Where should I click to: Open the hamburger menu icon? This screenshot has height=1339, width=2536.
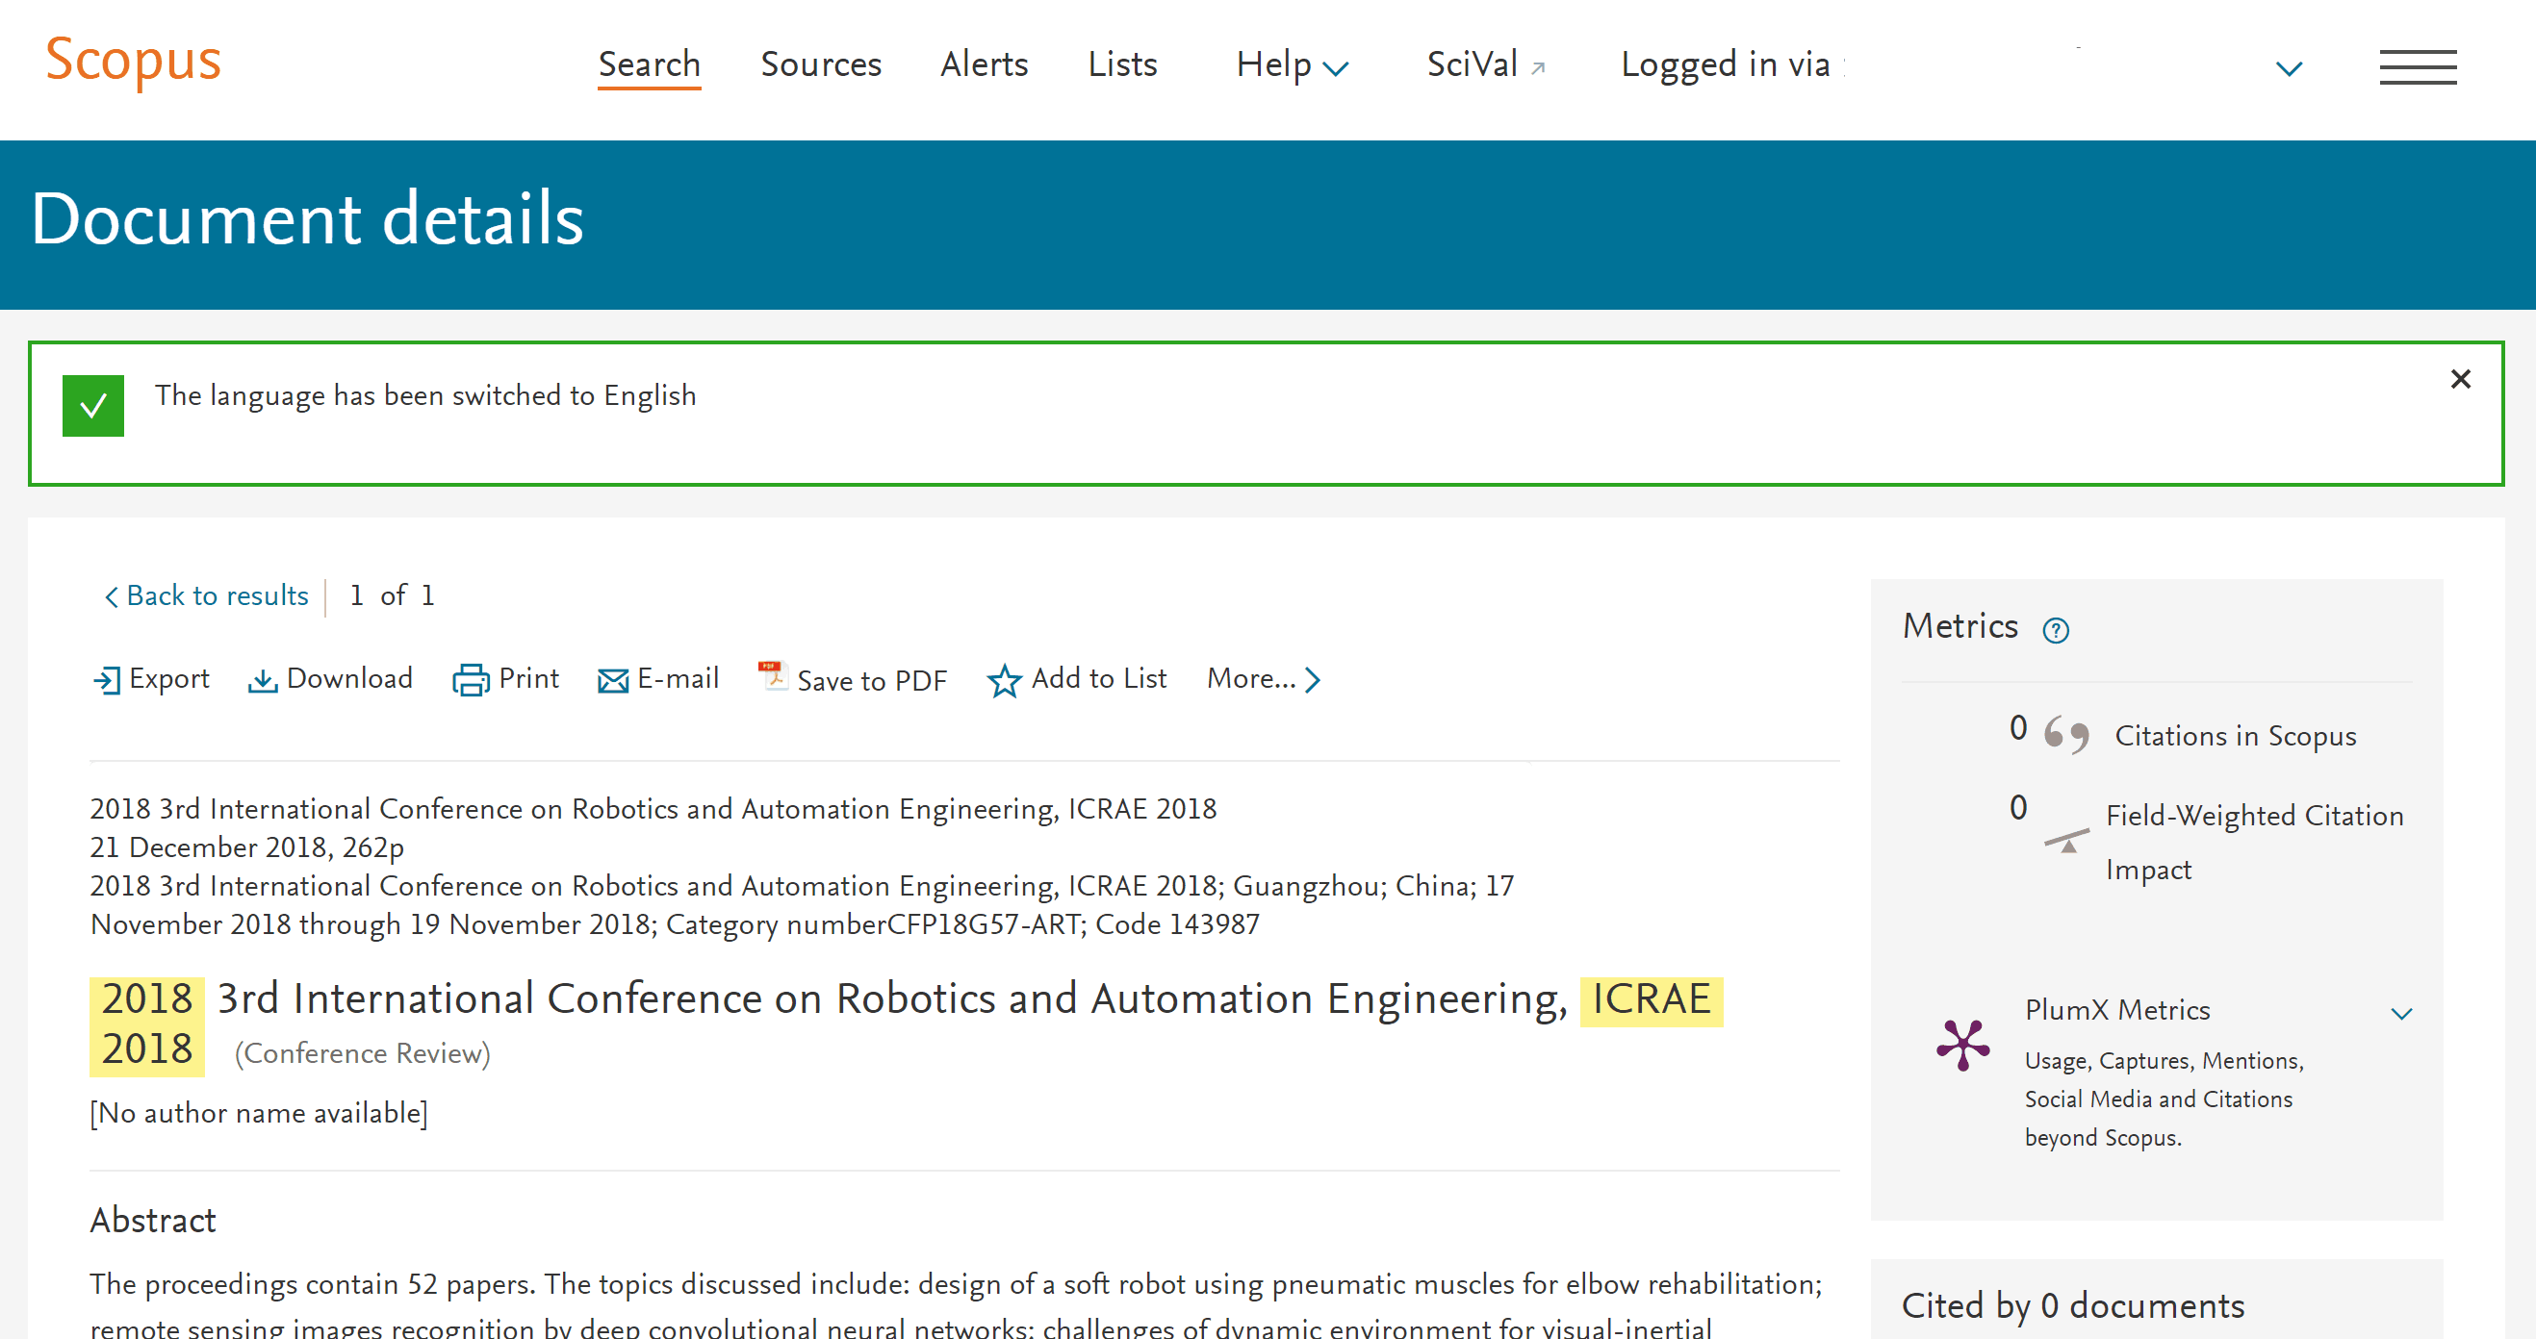tap(2418, 67)
